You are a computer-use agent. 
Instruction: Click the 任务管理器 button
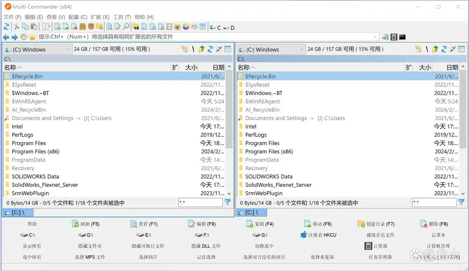coord(380,257)
